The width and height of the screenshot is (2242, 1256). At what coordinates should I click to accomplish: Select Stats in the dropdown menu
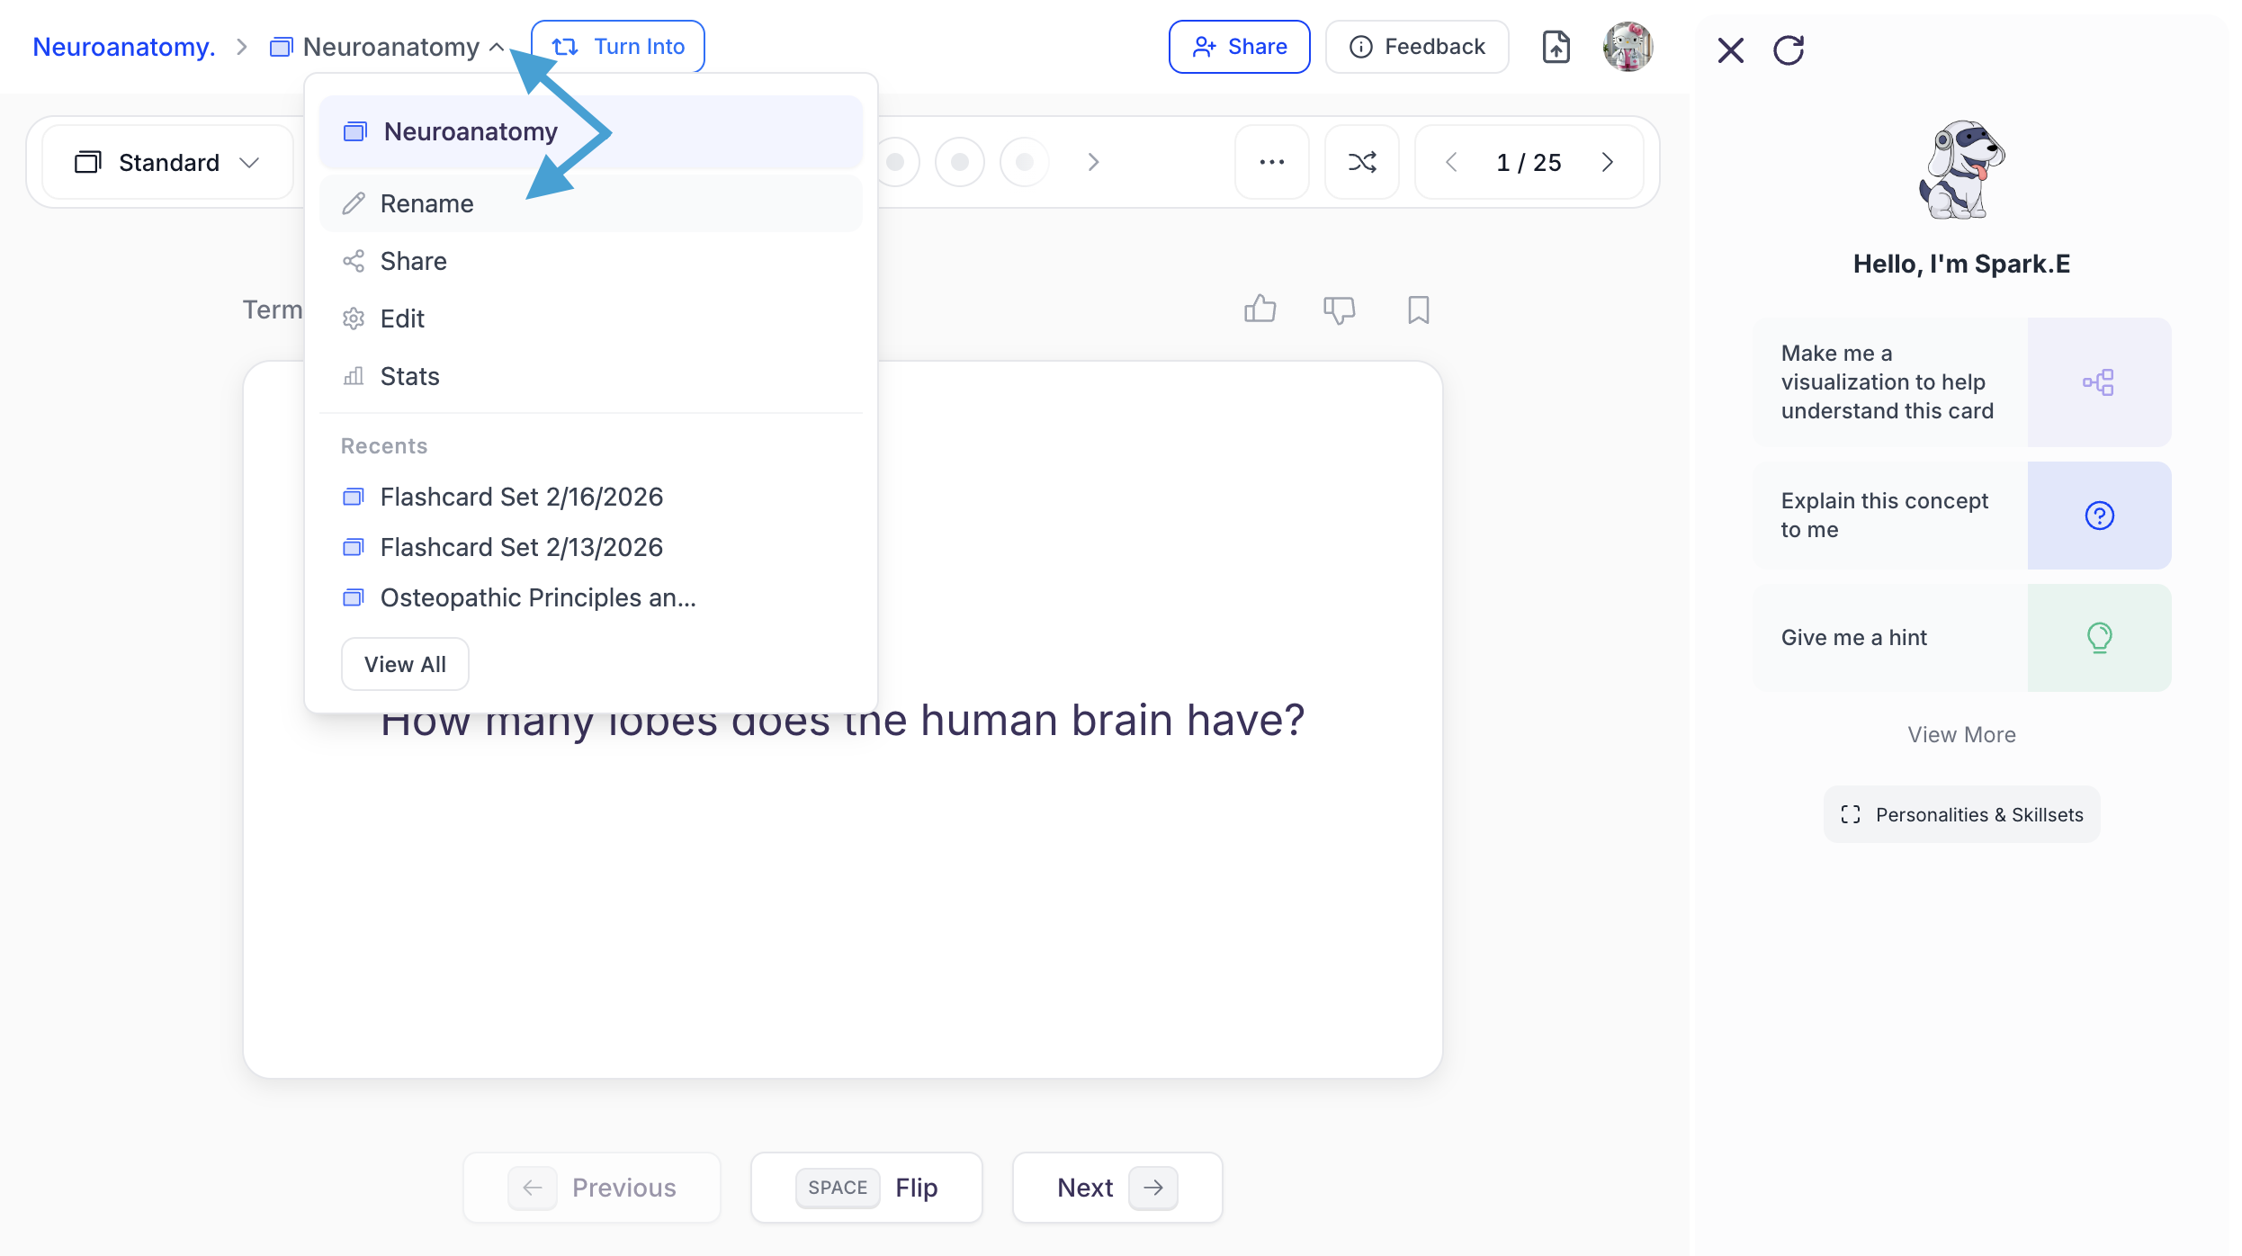(x=409, y=376)
